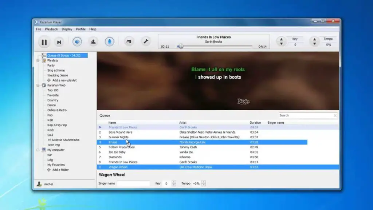Decrease tempo with the toolbar down arrow

click(x=314, y=44)
